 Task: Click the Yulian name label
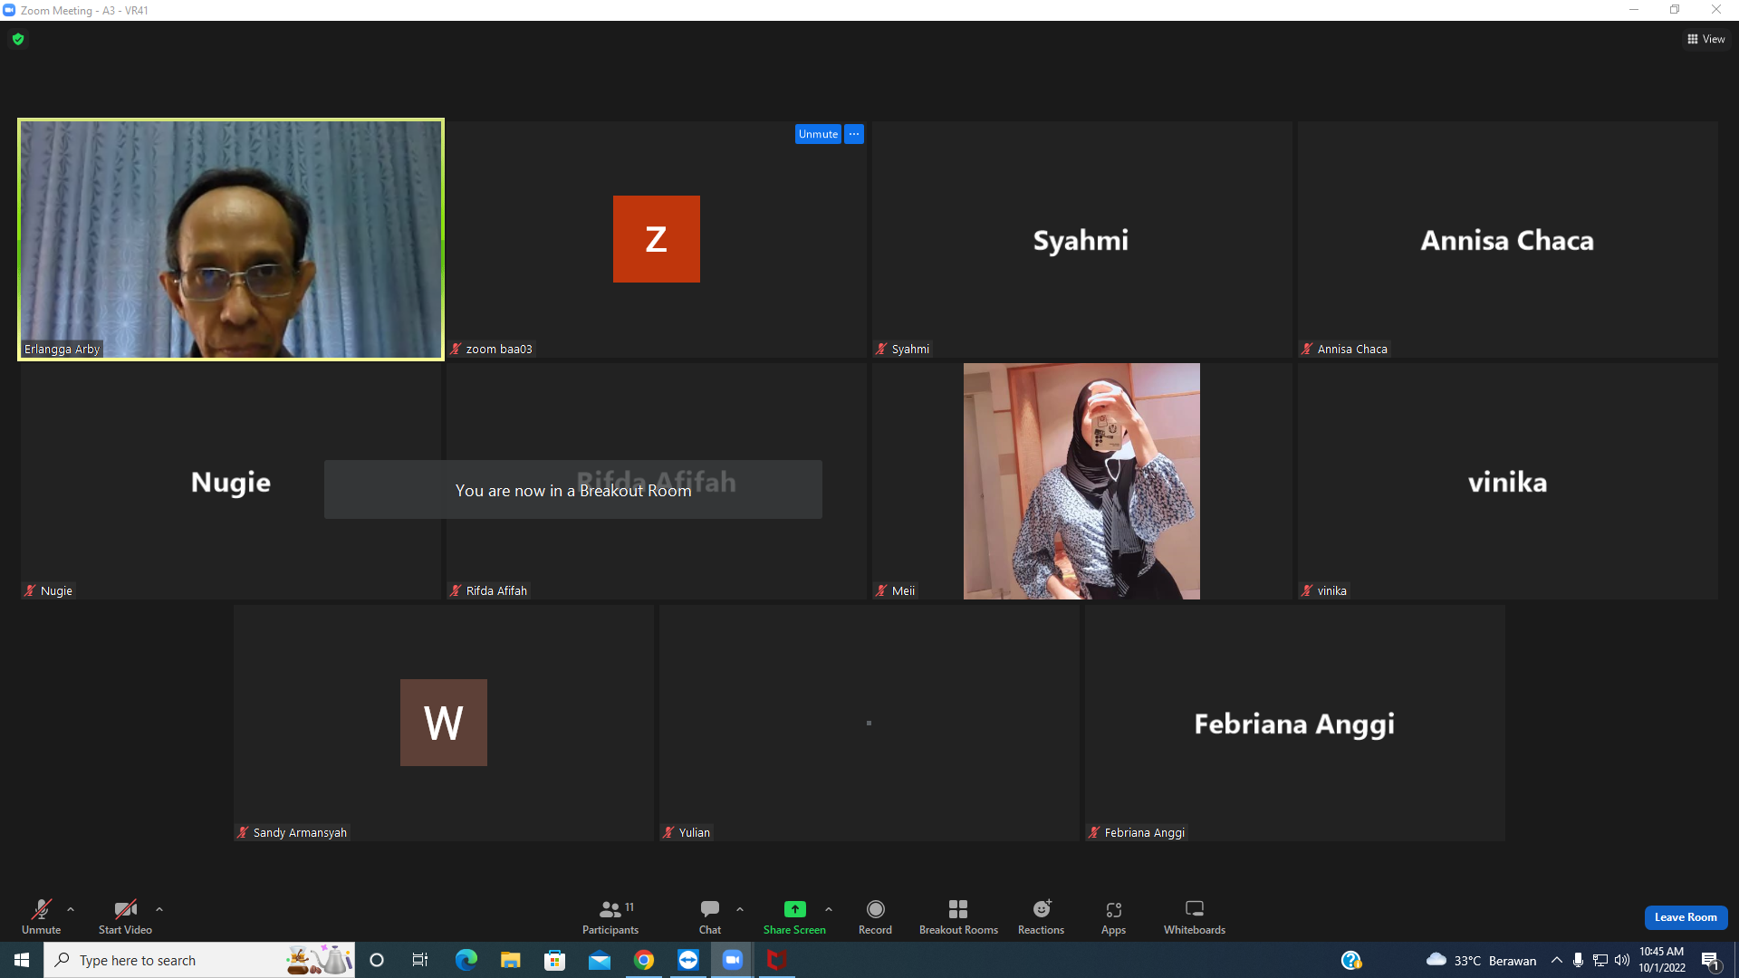click(695, 832)
